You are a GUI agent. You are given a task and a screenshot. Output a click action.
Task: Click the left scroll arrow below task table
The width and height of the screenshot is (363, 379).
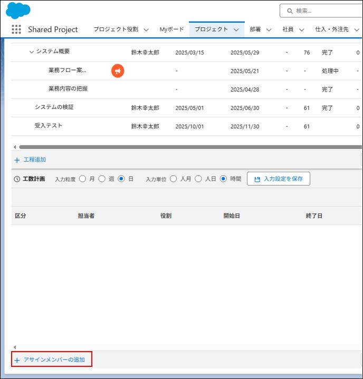[14, 147]
